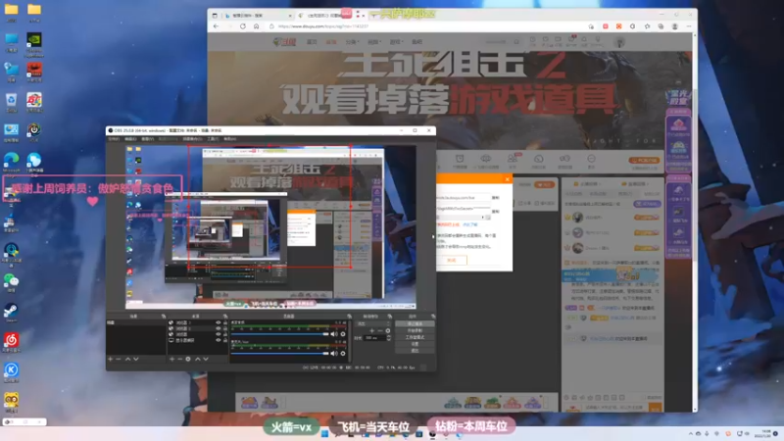Expand Douyu 游戏 navigation dropdown
This screenshot has width=784, height=441.
pyautogui.click(x=396, y=42)
